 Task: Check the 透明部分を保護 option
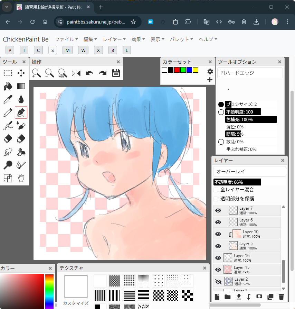pyautogui.click(x=216, y=199)
